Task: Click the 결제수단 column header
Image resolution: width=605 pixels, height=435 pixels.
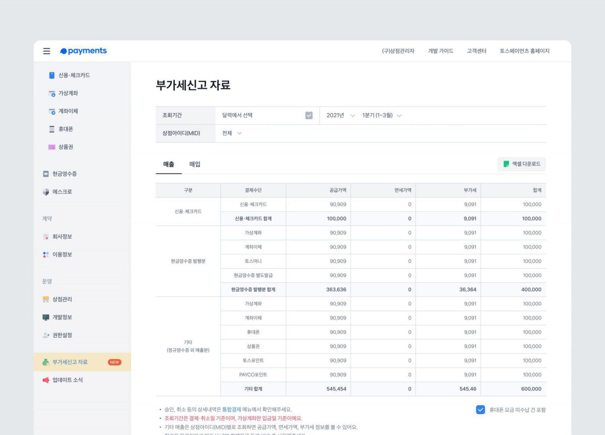Action: point(253,190)
